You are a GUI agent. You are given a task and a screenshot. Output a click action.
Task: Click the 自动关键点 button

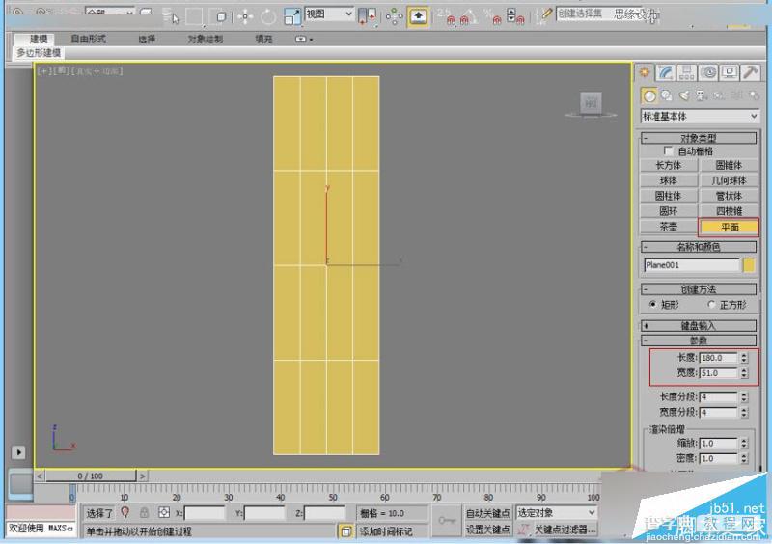[x=487, y=513]
